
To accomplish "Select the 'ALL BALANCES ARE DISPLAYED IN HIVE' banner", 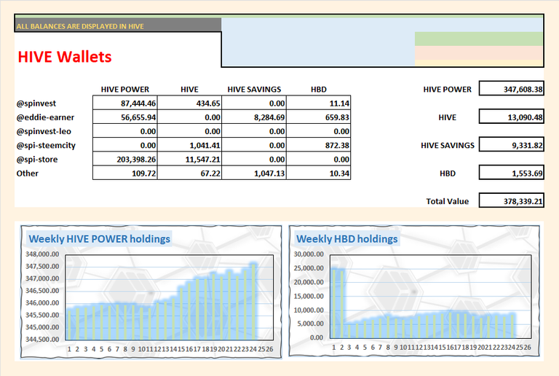I will (x=118, y=26).
